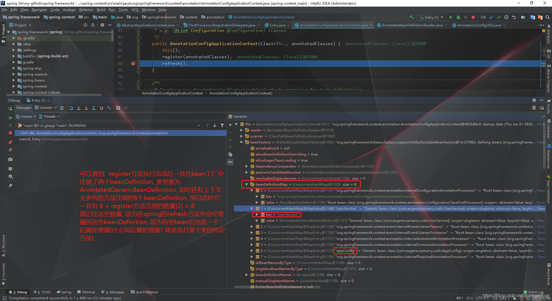The height and width of the screenshot is (301, 552).
Task: Start debugging with the bug icon
Action: 458,17
